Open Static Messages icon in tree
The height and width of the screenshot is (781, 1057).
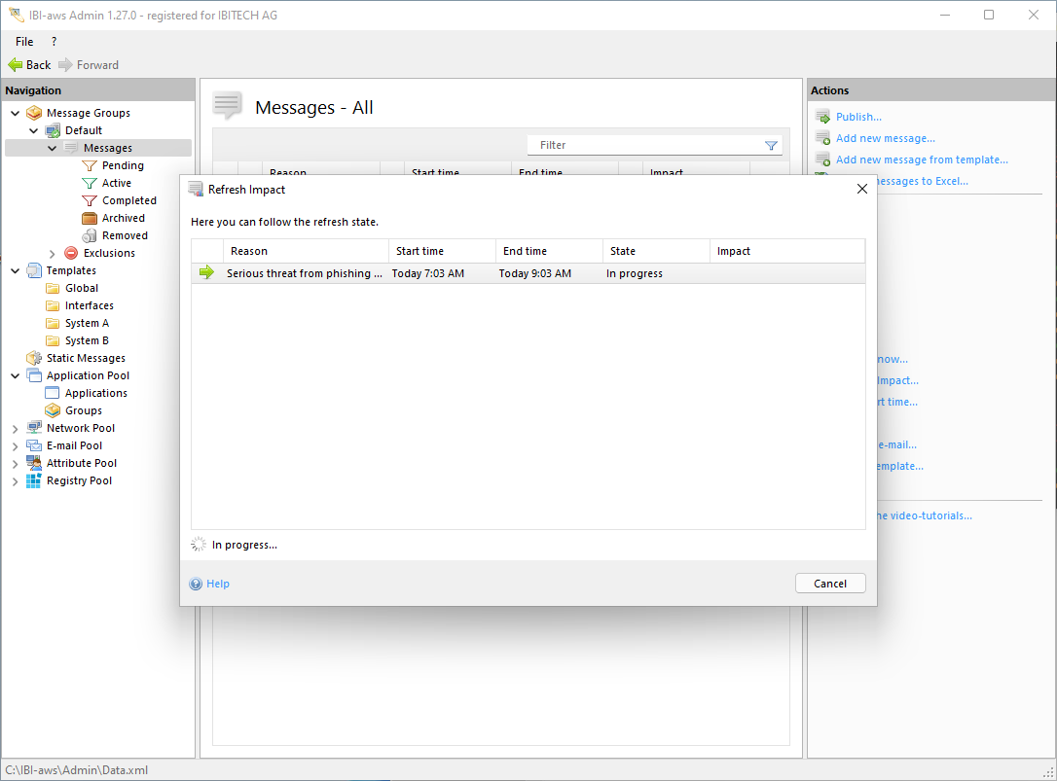pos(34,358)
